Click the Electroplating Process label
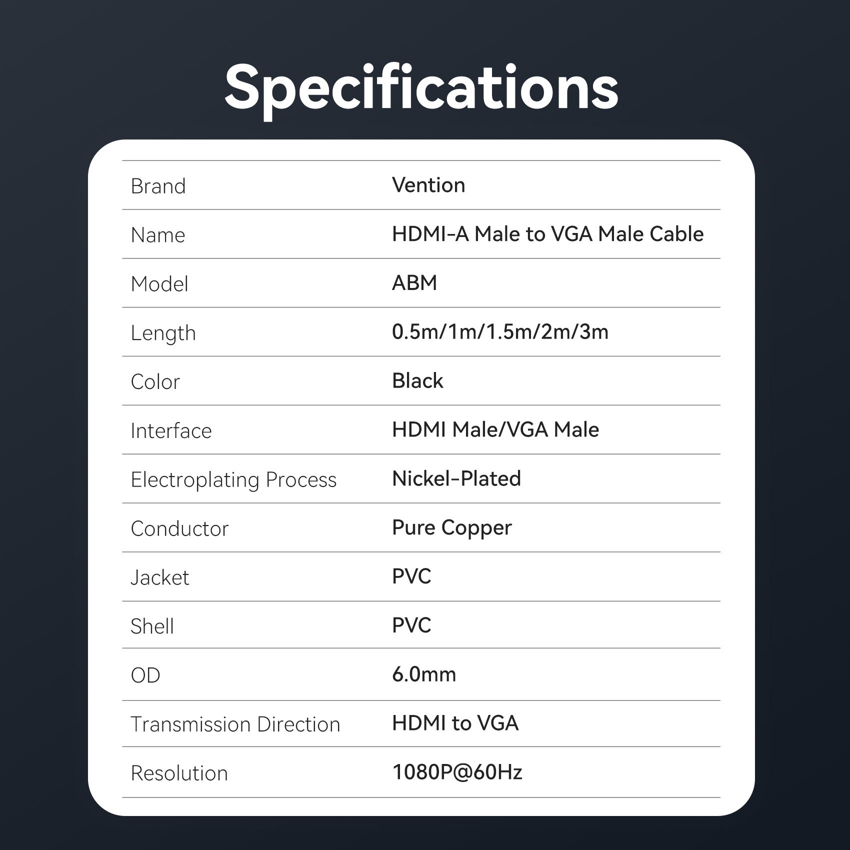 tap(233, 480)
